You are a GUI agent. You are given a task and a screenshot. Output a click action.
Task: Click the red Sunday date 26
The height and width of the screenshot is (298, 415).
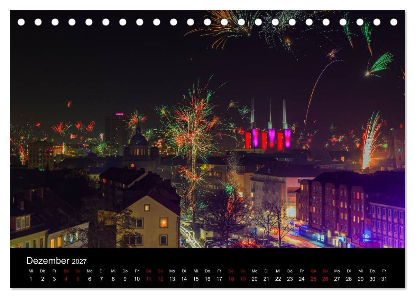pos(325,279)
